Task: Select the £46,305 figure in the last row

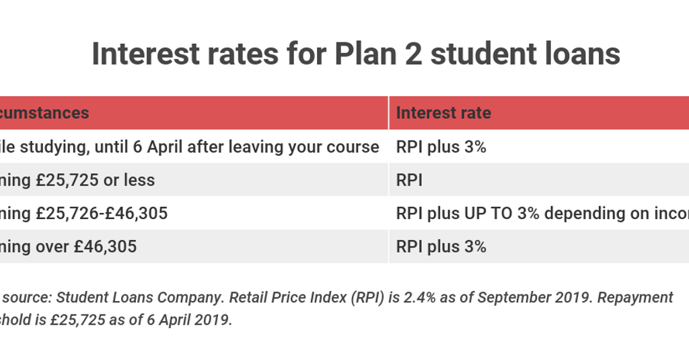Action: point(105,247)
